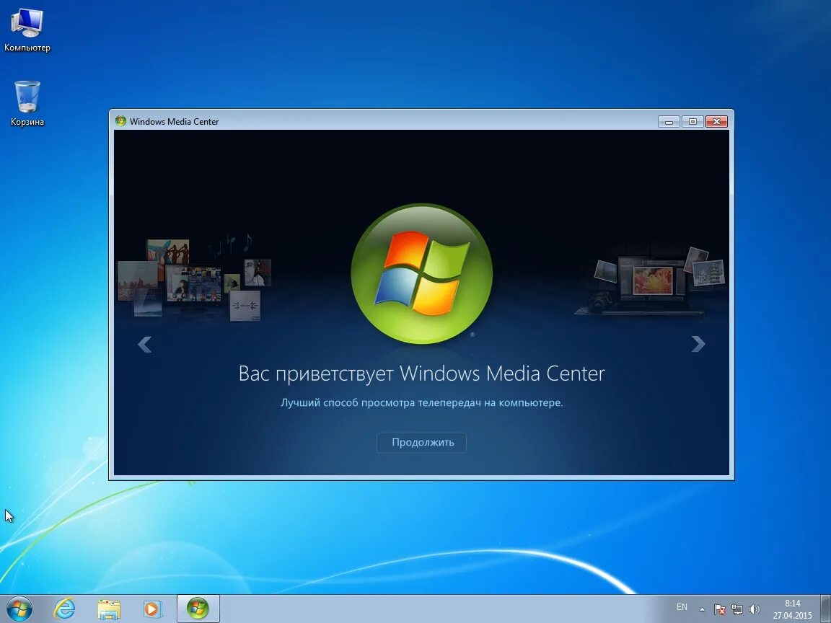This screenshot has width=831, height=623.
Task: Click the large green Windows Media Center logo
Action: (x=422, y=274)
